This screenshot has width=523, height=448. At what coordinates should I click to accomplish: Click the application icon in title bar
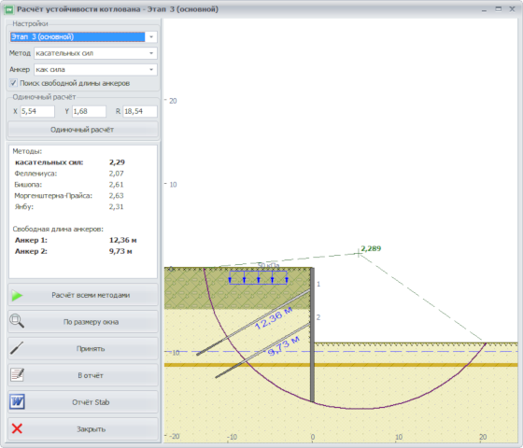(x=8, y=9)
